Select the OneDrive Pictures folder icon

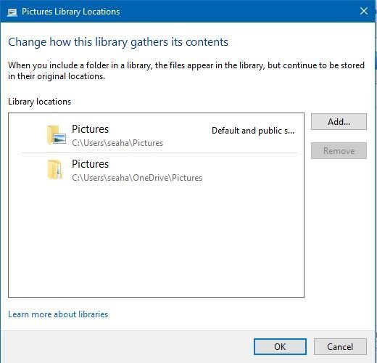(54, 170)
